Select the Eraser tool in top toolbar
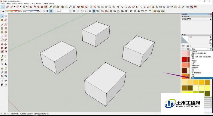This screenshot has width=213, height=116. tap(8, 7)
